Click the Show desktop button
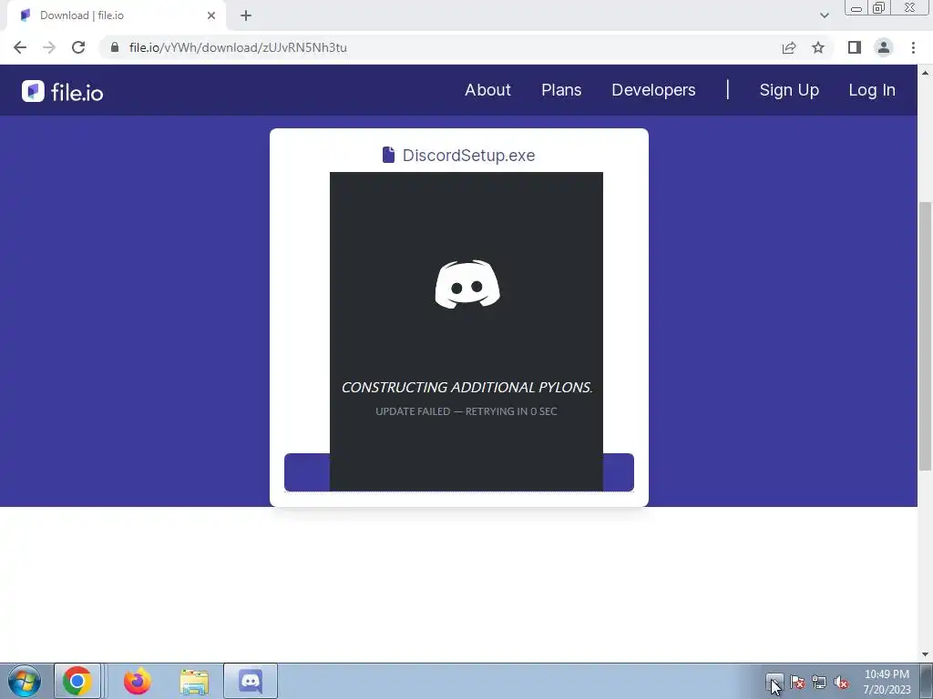Viewport: 933px width, 699px height. [927, 681]
